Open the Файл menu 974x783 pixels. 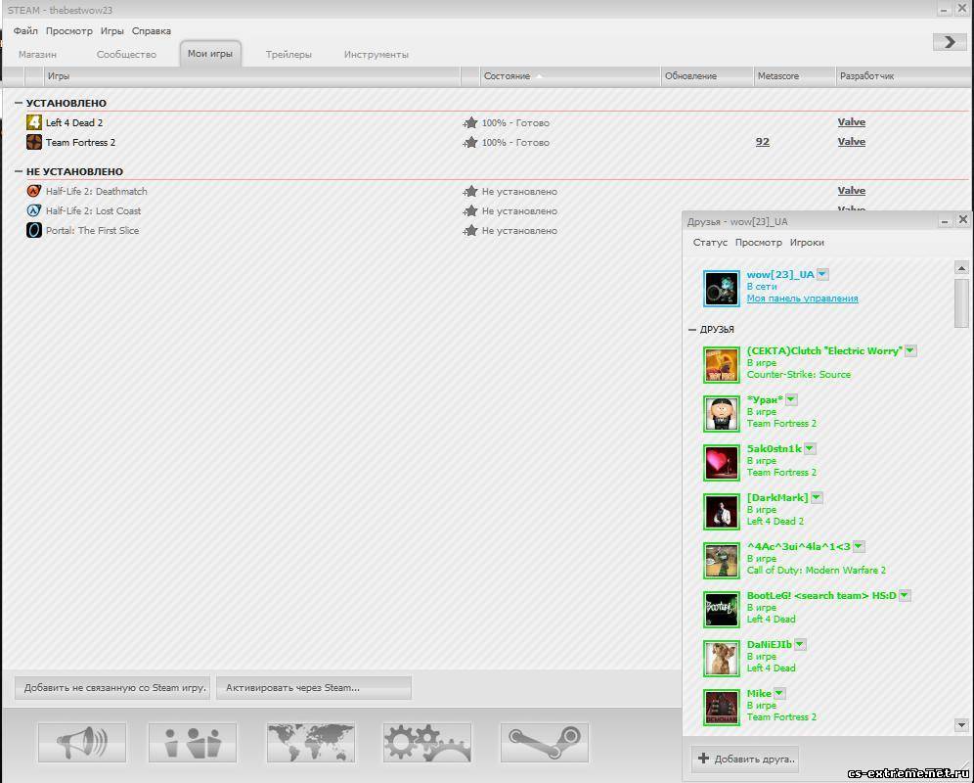pos(25,31)
